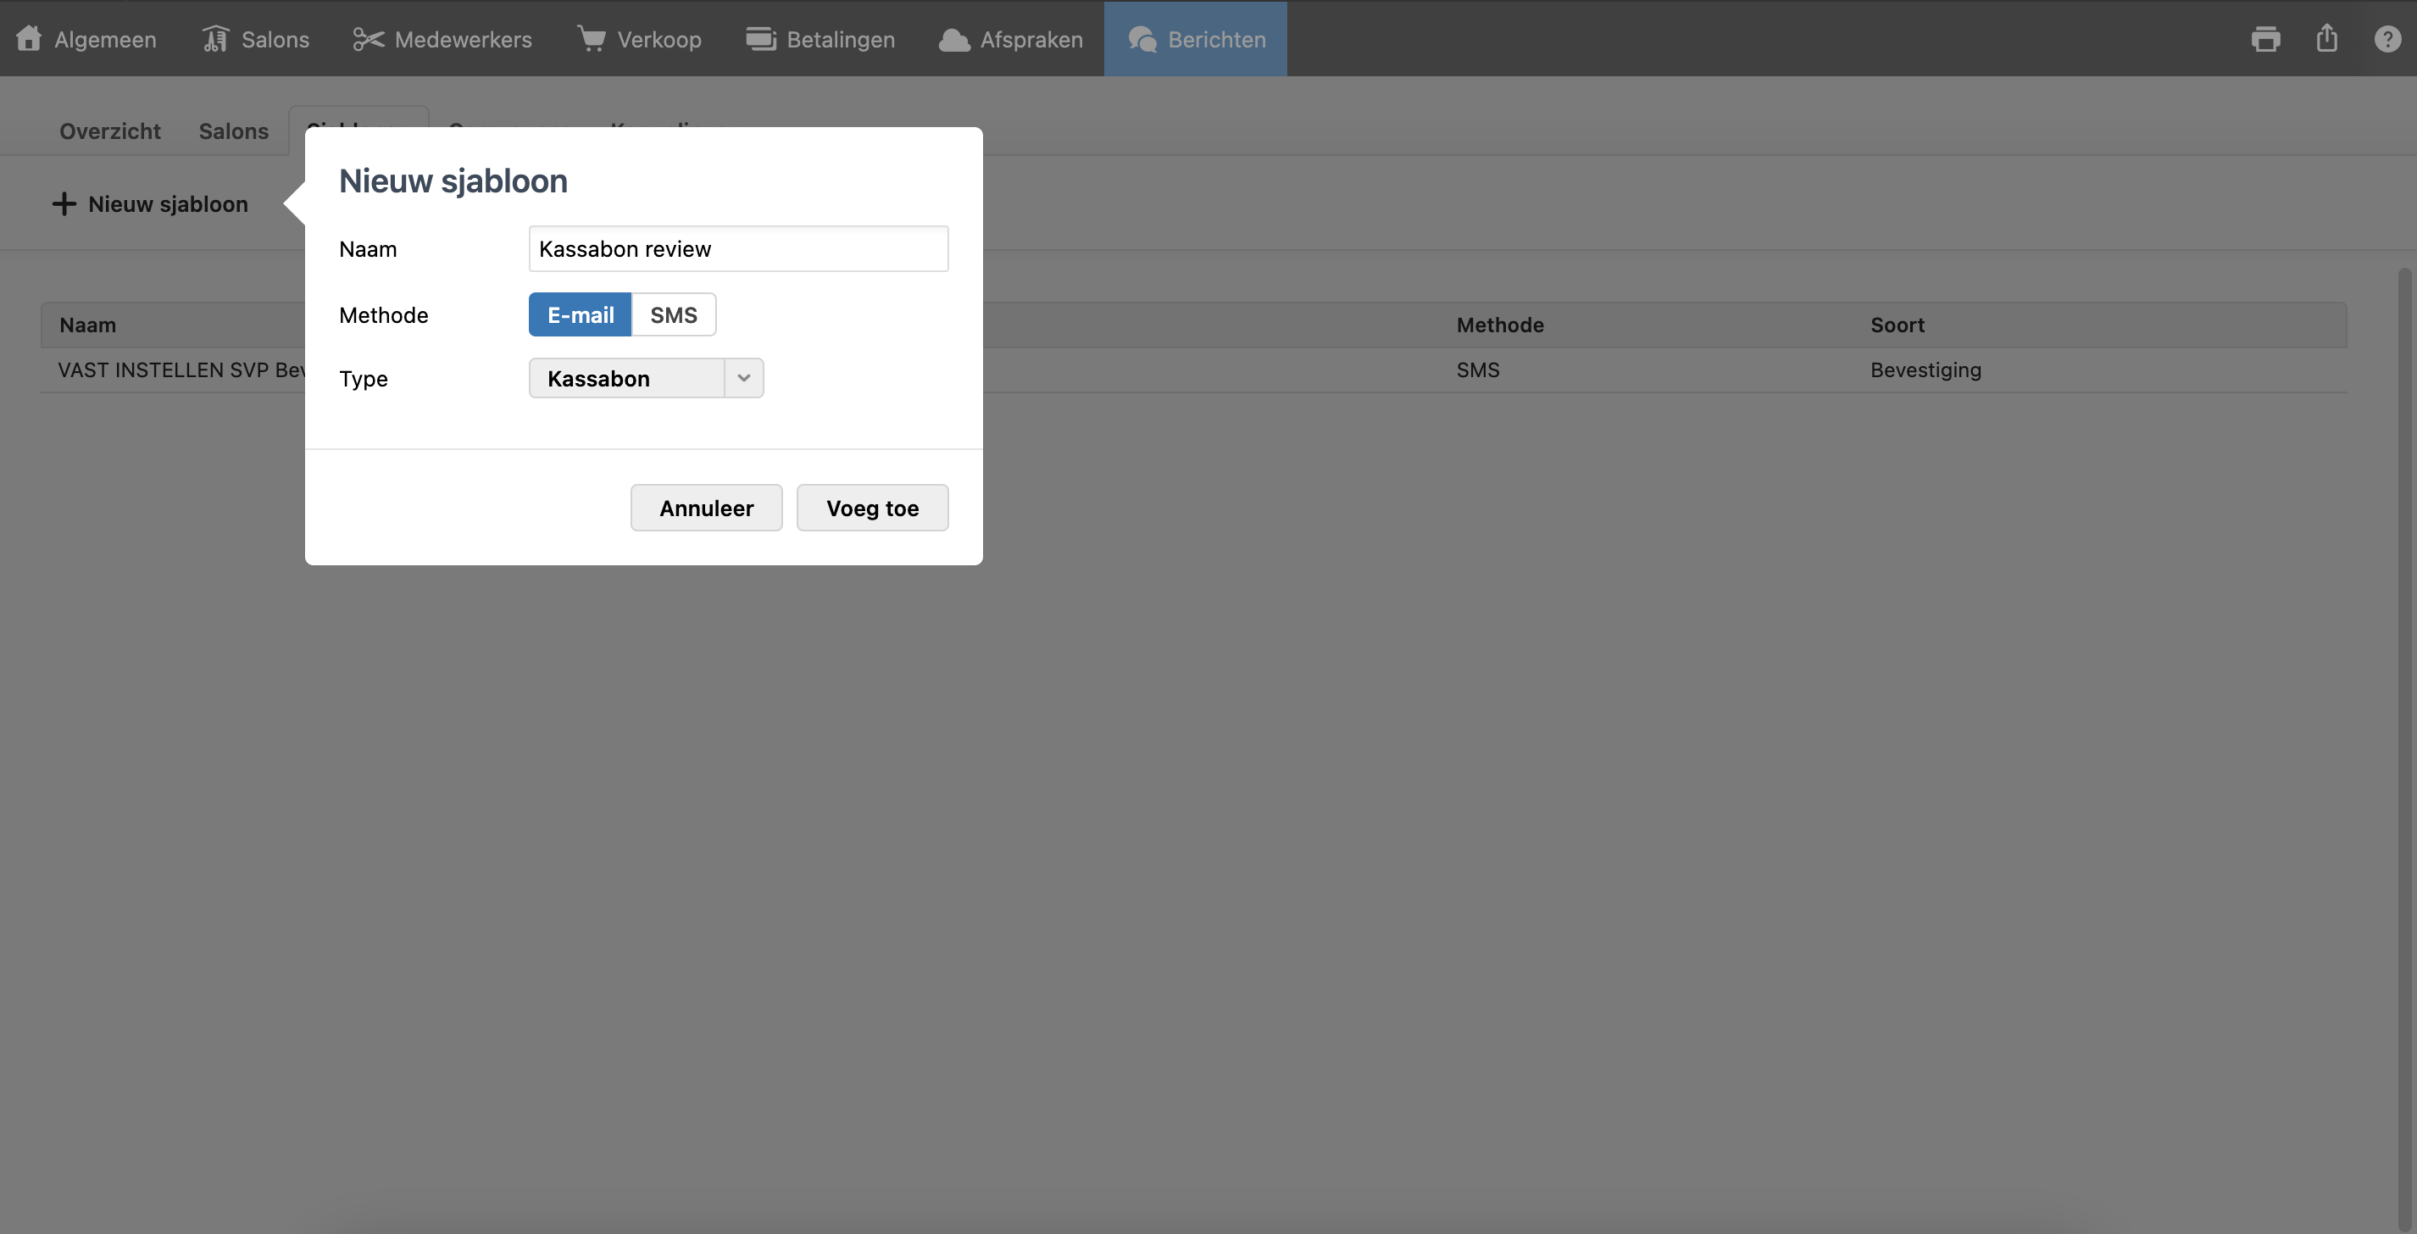Select E-mail as the method
The height and width of the screenshot is (1234, 2417).
pos(580,314)
